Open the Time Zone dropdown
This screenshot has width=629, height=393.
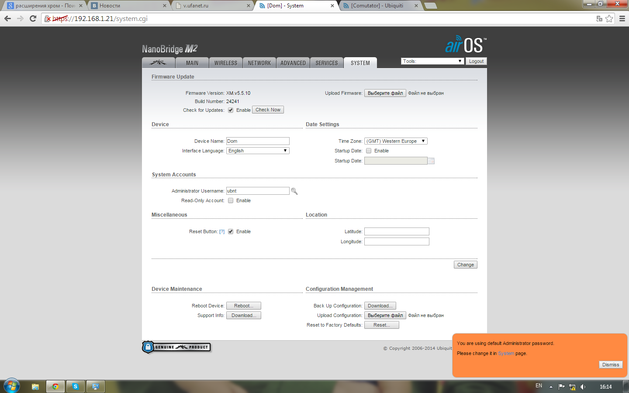[396, 141]
